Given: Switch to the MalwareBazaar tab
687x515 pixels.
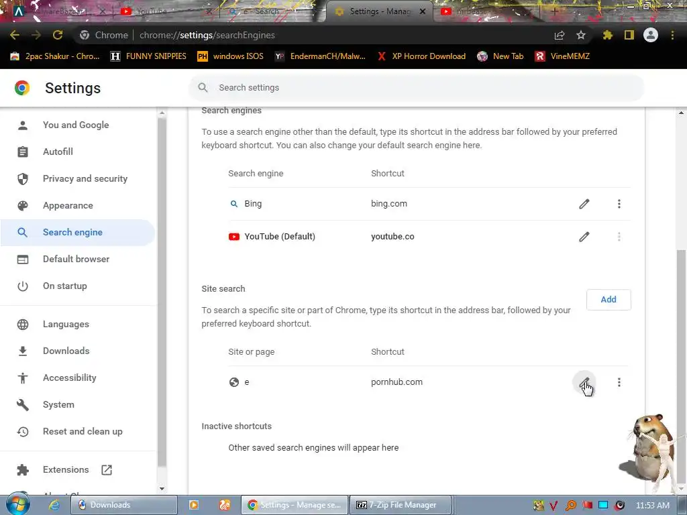Looking at the screenshot, I should point(58,11).
